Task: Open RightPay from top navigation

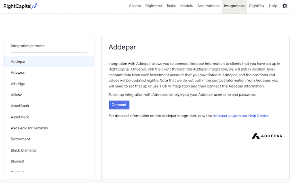Action: tap(257, 6)
